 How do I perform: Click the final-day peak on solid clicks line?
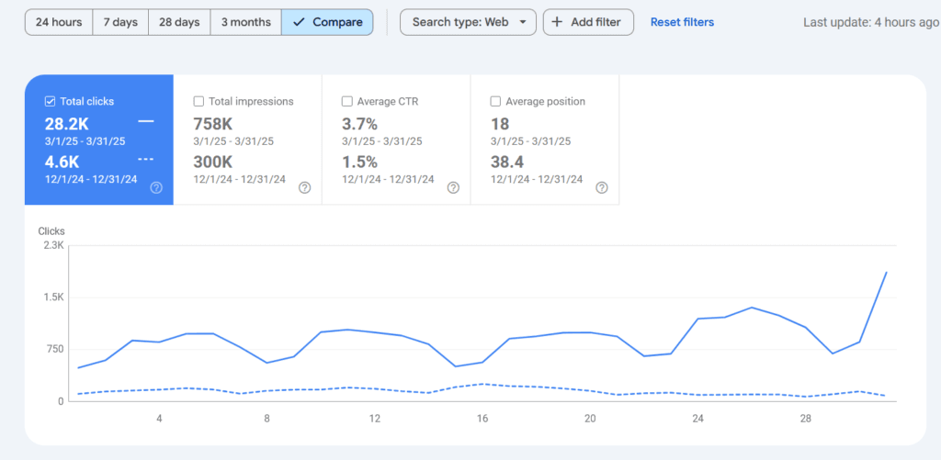click(886, 273)
